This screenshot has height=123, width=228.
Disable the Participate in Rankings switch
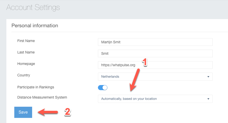pyautogui.click(x=103, y=87)
